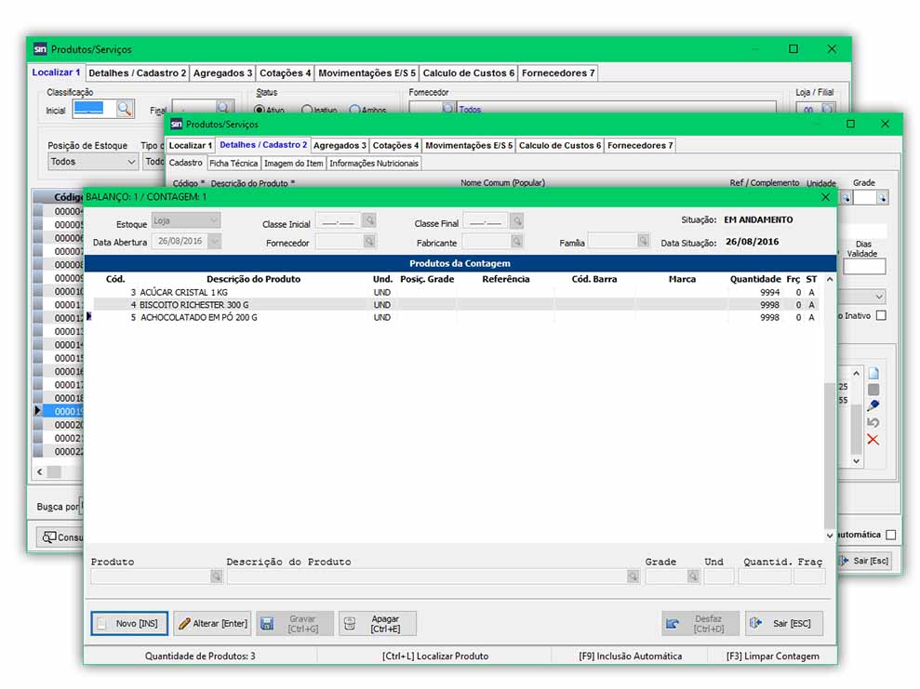Click the gray square icon in middle window
The image size is (920, 689).
[873, 390]
